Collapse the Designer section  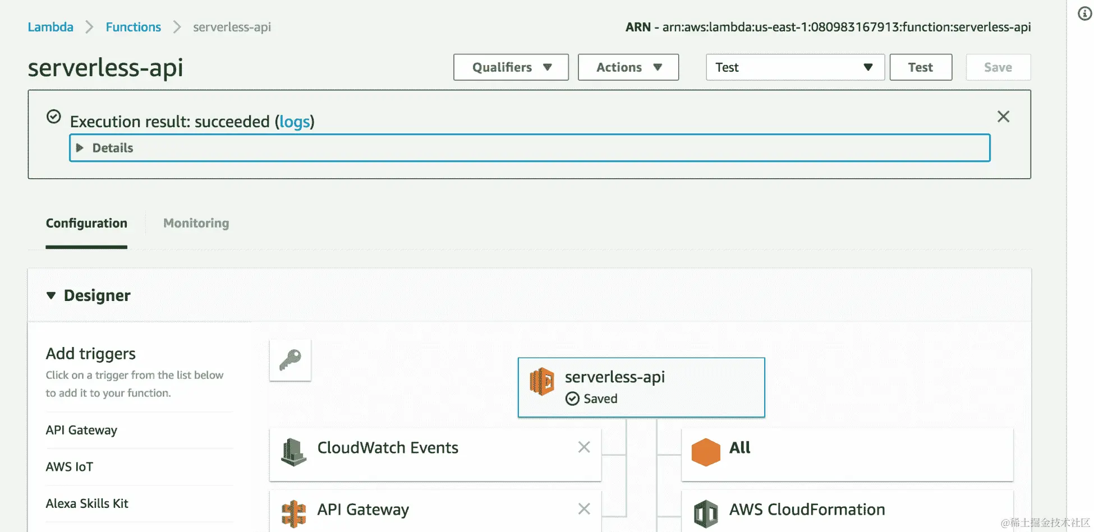coord(51,295)
